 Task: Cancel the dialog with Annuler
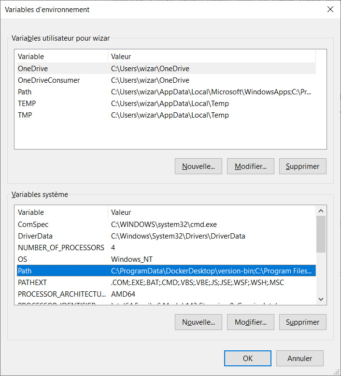[x=300, y=358]
